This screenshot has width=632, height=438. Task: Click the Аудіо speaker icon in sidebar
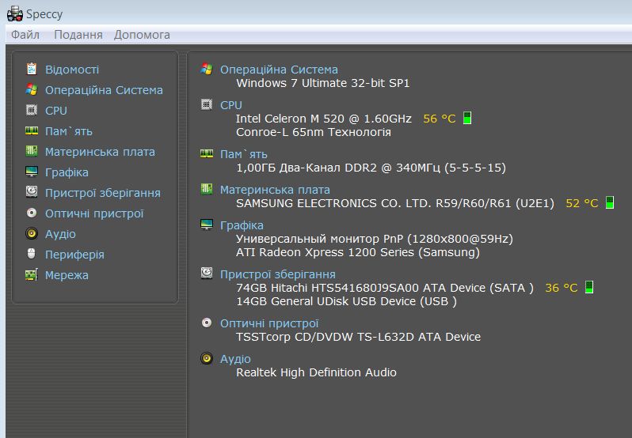[32, 234]
